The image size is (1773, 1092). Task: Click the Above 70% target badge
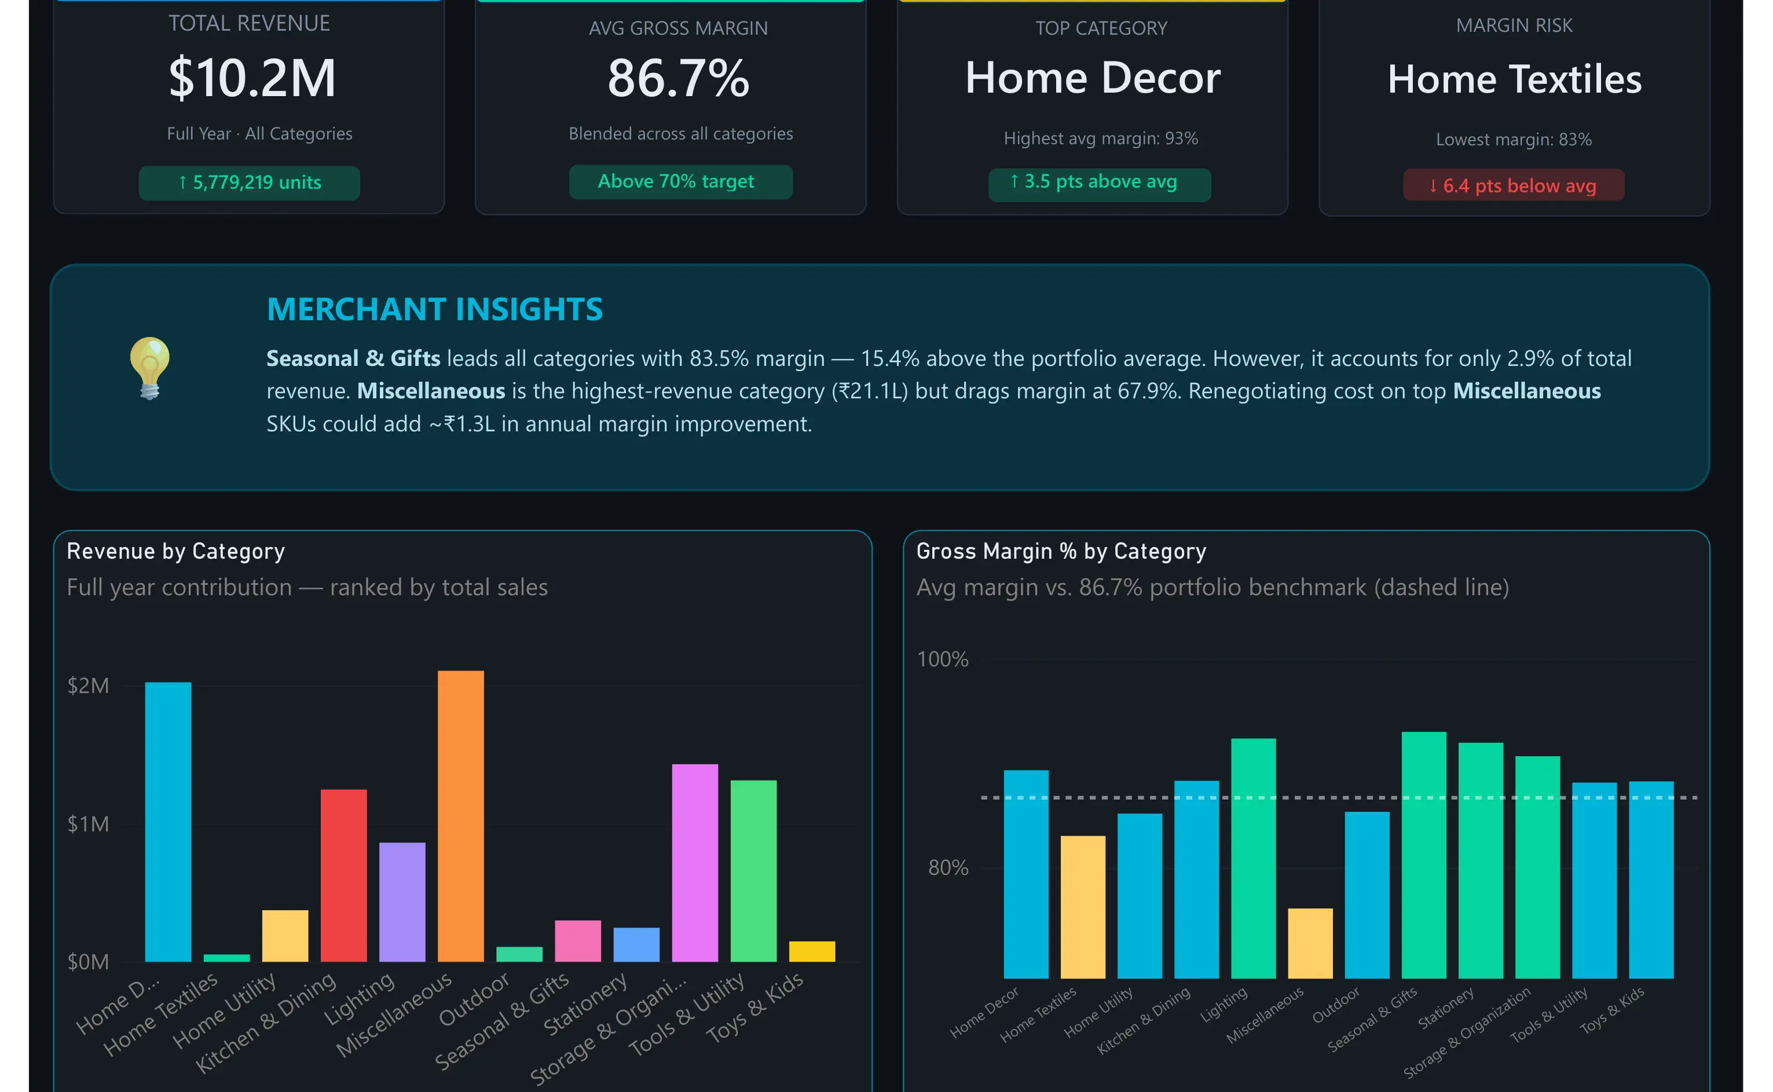tap(680, 181)
